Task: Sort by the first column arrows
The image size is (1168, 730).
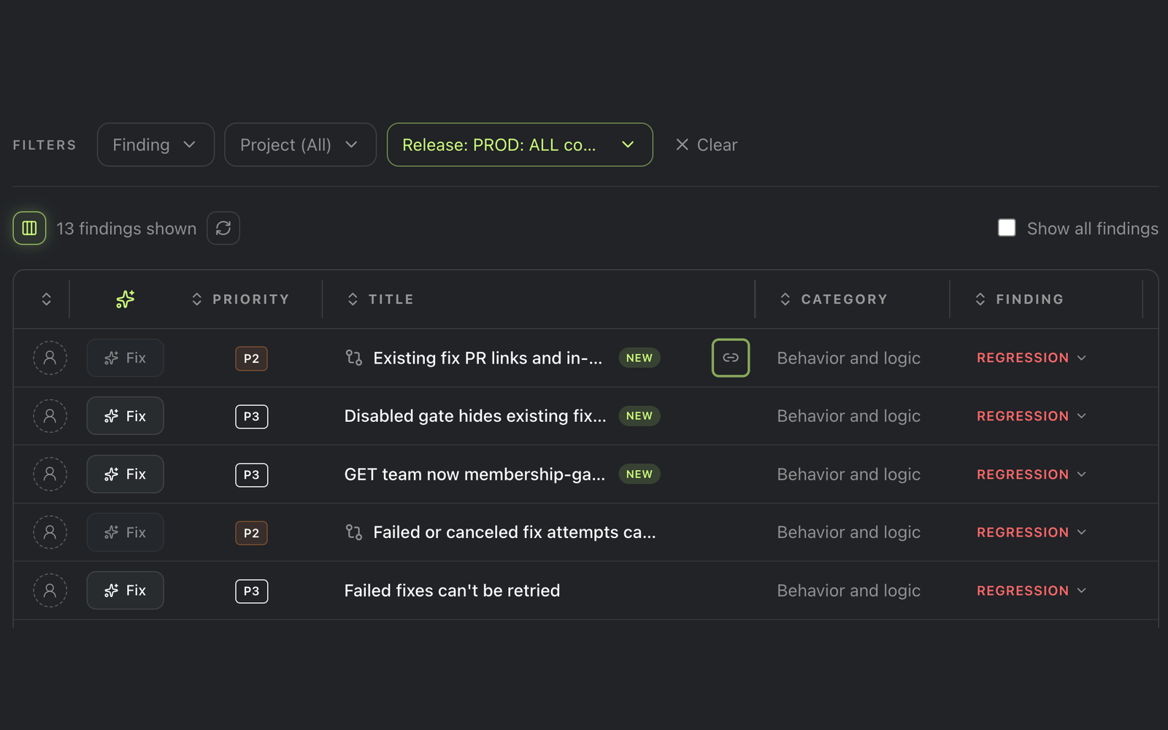Action: coord(46,299)
